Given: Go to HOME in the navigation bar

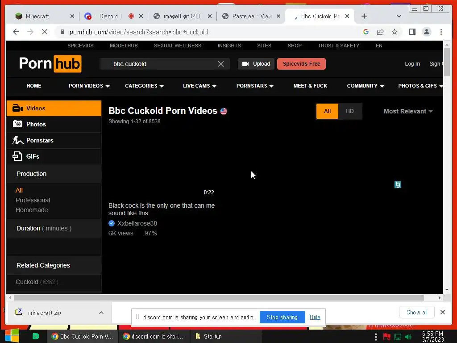Looking at the screenshot, I should coord(34,86).
